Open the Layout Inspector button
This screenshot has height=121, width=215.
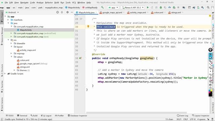point(201,116)
